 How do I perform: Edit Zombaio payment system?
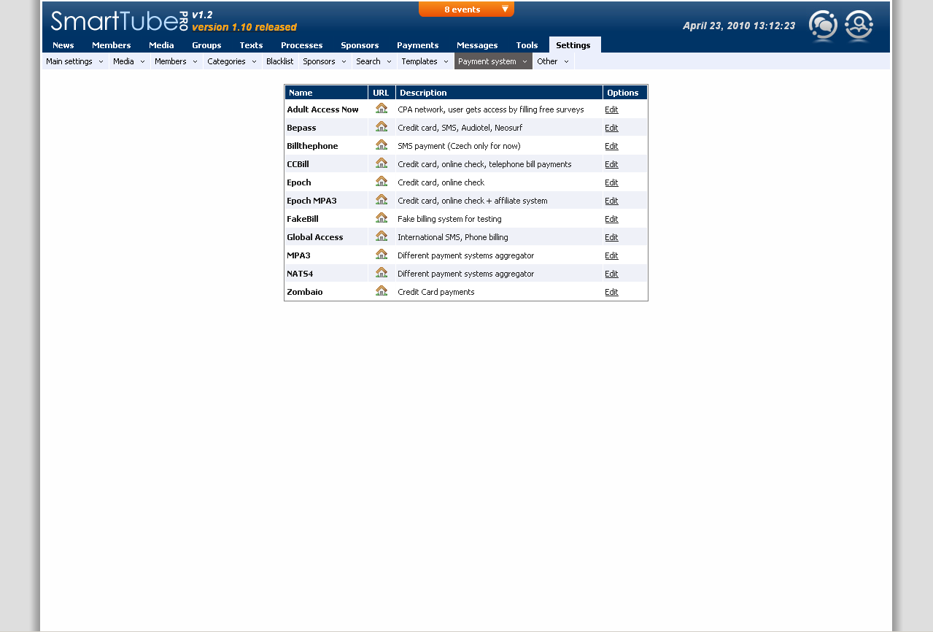(611, 292)
